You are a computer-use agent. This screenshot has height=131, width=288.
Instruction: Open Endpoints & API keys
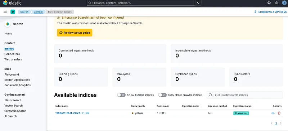coord(270,12)
